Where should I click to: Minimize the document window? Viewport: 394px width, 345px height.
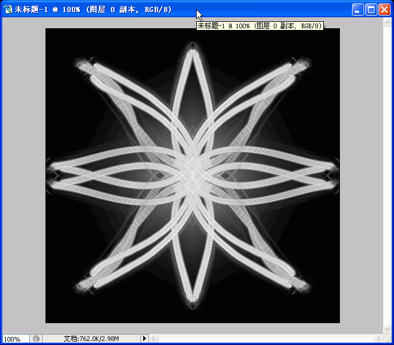357,10
